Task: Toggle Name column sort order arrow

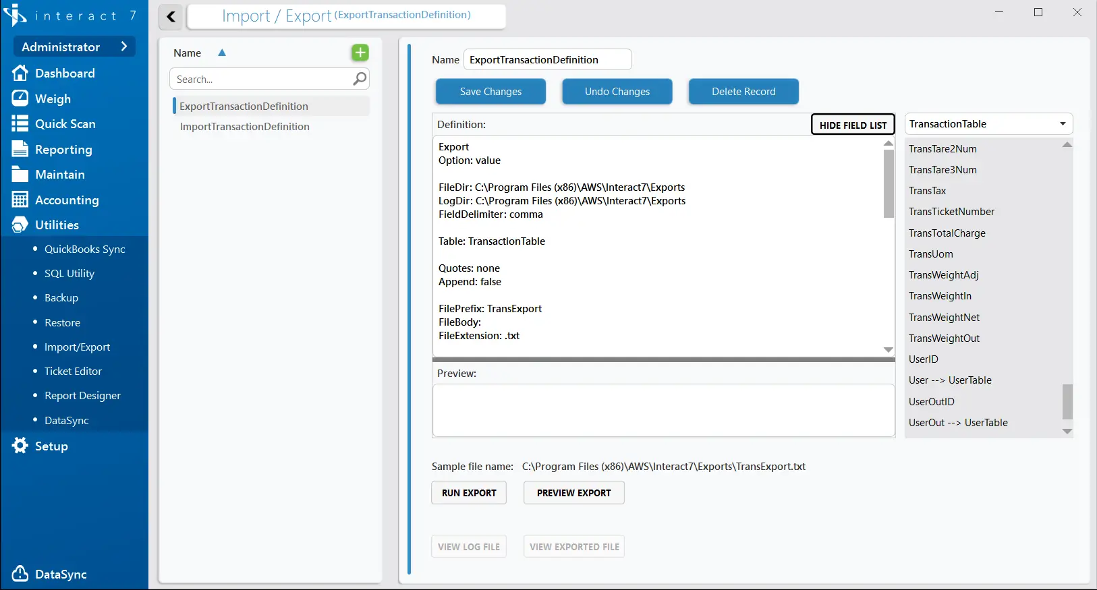Action: pyautogui.click(x=222, y=53)
